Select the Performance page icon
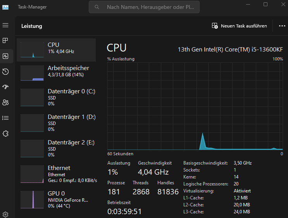This screenshot has width=288, height=218. coord(5,56)
